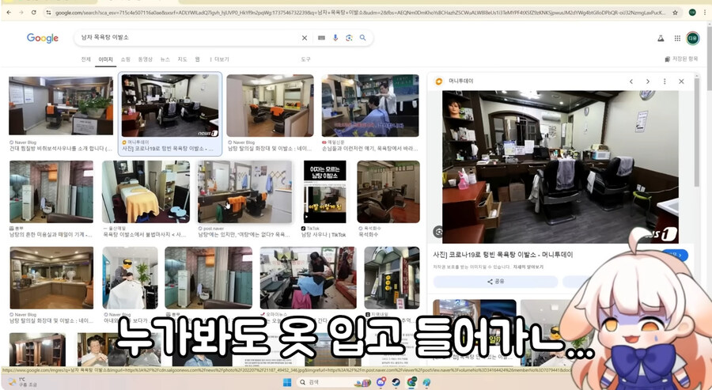This screenshot has height=390, width=712.
Task: Open 저장된 항목 saved items
Action: (681, 59)
